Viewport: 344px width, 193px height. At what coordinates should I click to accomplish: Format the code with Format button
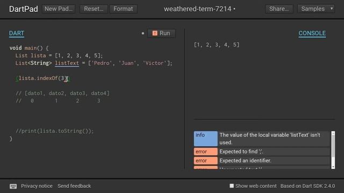tap(123, 9)
